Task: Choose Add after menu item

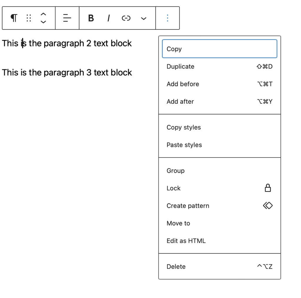Action: pyautogui.click(x=219, y=102)
